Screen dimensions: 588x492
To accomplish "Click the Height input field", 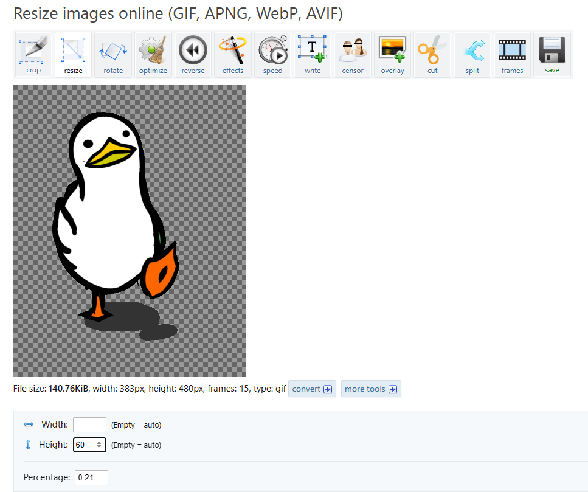I will pos(89,445).
